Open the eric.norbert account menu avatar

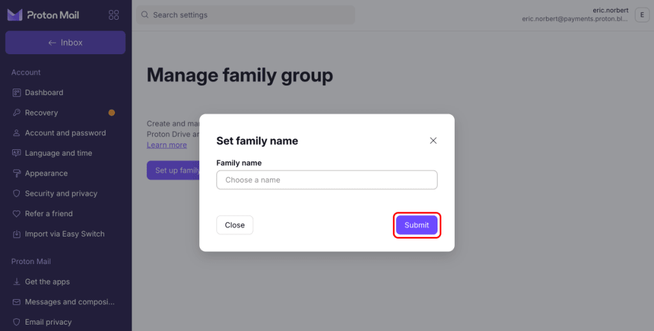642,15
